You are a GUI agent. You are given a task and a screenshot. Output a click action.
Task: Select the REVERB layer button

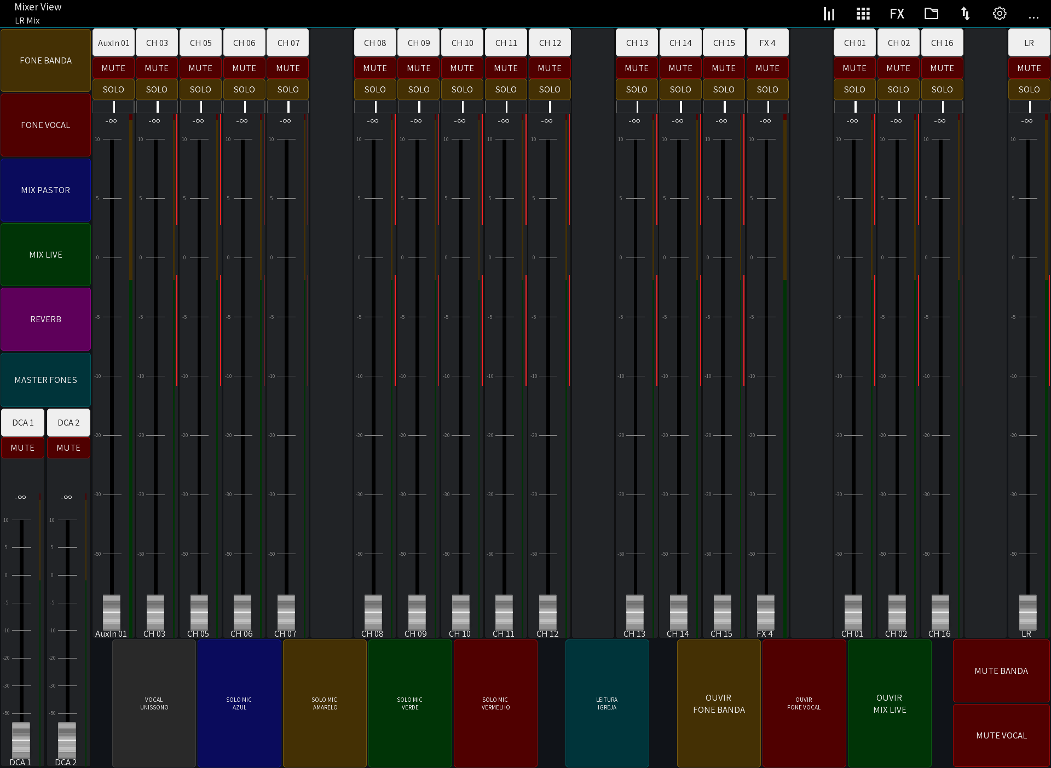(45, 319)
